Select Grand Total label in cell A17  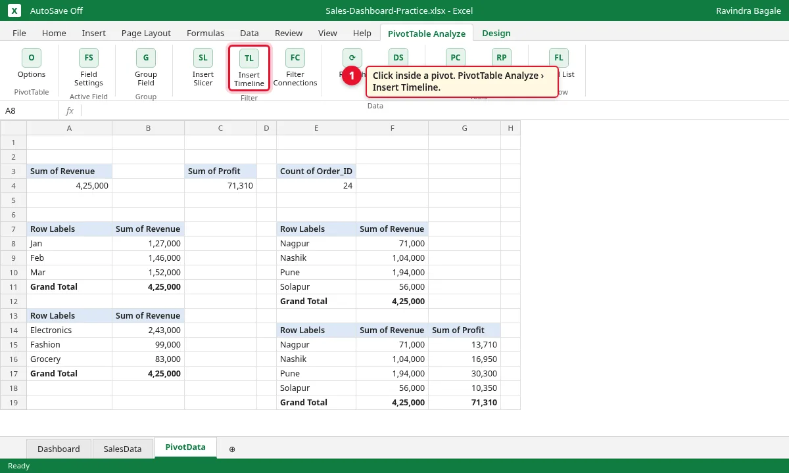click(x=70, y=373)
